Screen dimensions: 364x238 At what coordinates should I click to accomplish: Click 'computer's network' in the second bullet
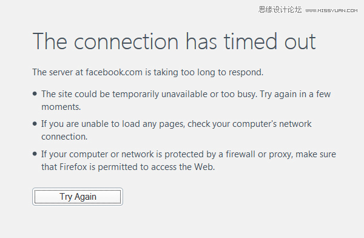[x=272, y=124]
